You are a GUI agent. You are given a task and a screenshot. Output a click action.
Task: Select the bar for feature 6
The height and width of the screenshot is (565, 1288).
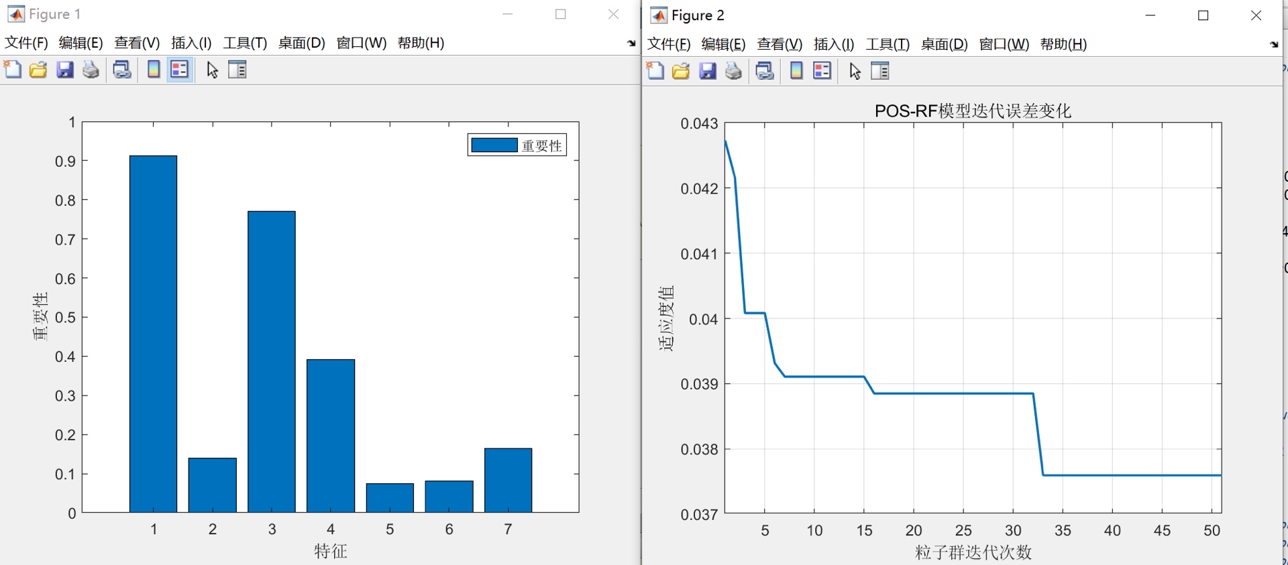click(x=449, y=497)
